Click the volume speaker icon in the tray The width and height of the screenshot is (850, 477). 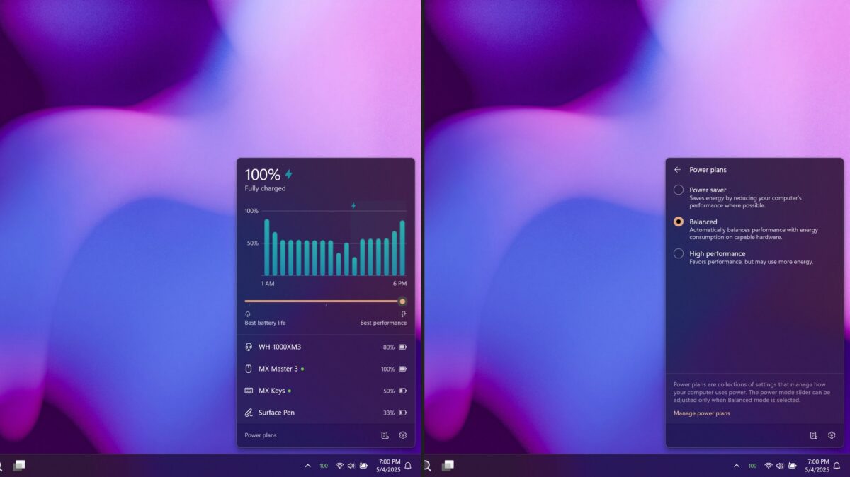[351, 465]
